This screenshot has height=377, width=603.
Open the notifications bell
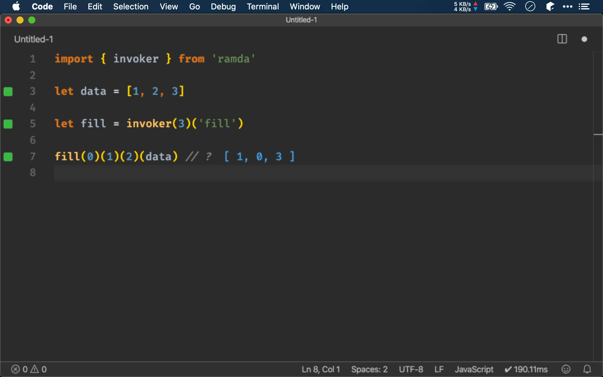(587, 369)
